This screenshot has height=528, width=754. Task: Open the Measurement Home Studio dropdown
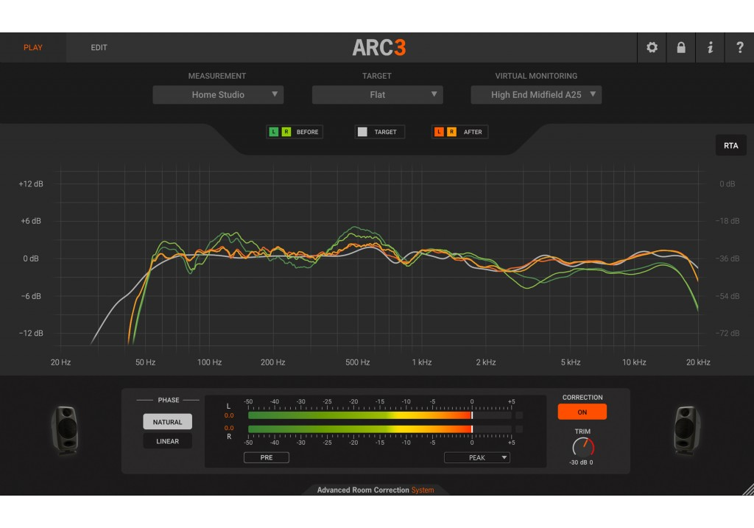(x=218, y=95)
